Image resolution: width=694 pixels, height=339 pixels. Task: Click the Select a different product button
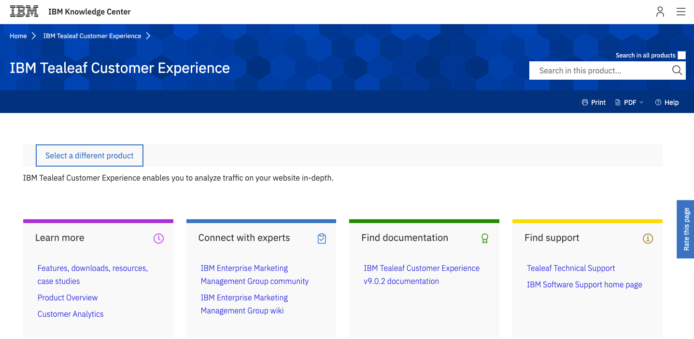89,155
